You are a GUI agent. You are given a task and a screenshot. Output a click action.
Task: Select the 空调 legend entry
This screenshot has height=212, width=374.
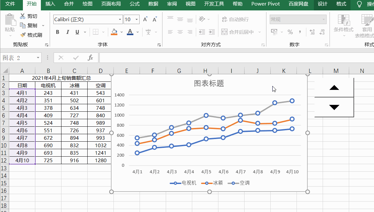[239, 183]
